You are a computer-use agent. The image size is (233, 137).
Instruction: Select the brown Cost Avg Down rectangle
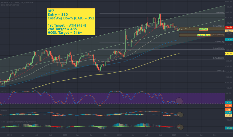click(x=202, y=35)
